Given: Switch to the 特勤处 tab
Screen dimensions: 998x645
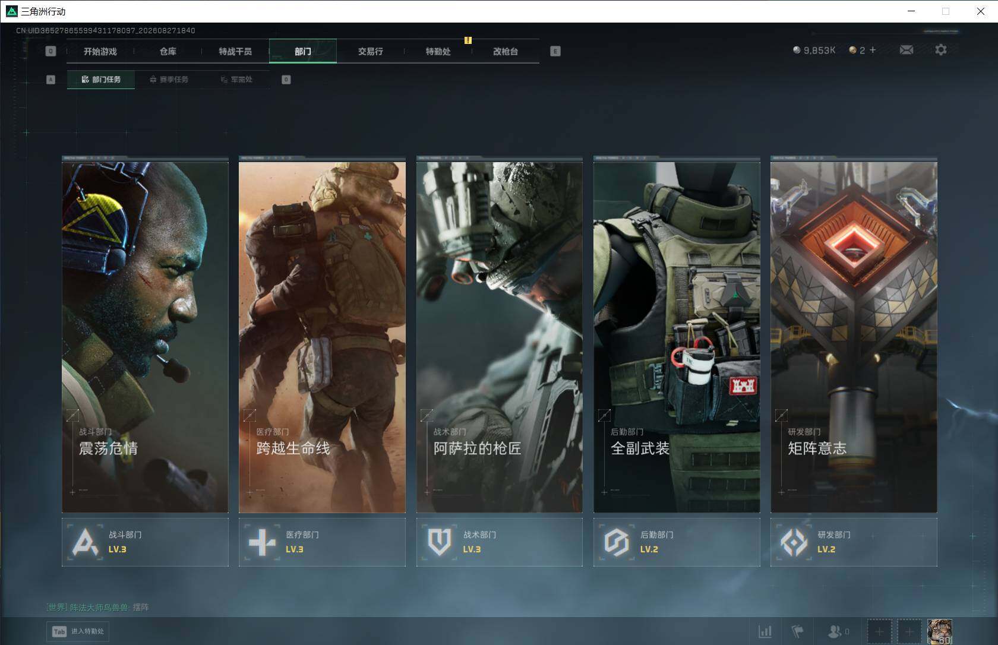Looking at the screenshot, I should [x=438, y=52].
